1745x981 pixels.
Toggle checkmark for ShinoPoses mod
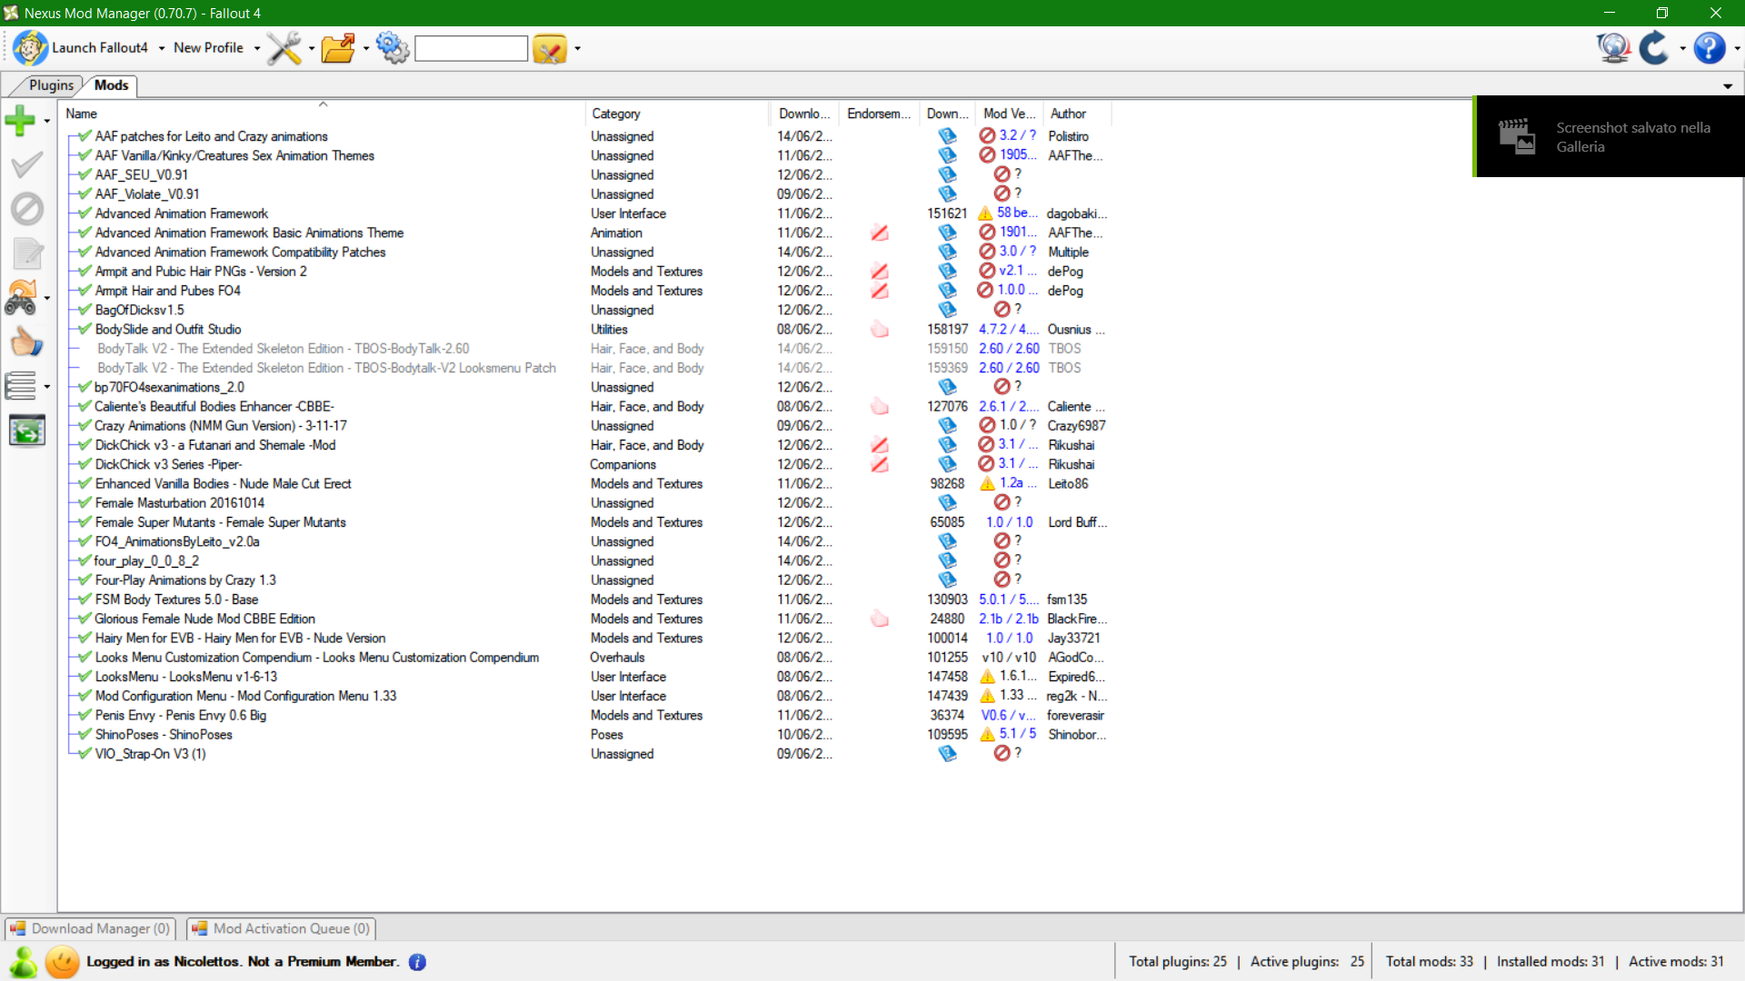(85, 734)
